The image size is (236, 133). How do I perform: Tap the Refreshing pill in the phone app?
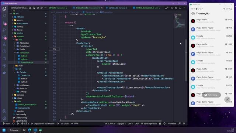(x=211, y=95)
